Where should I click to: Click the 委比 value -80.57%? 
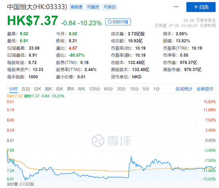(x=77, y=55)
